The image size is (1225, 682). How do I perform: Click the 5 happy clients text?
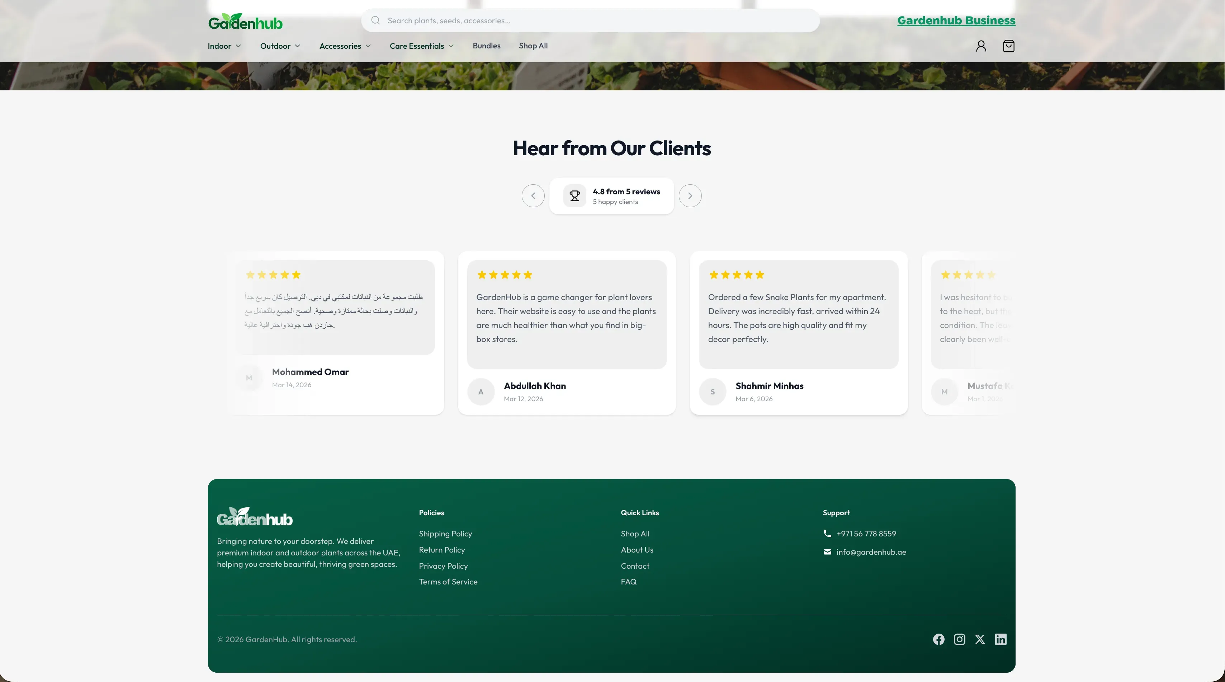click(x=615, y=202)
